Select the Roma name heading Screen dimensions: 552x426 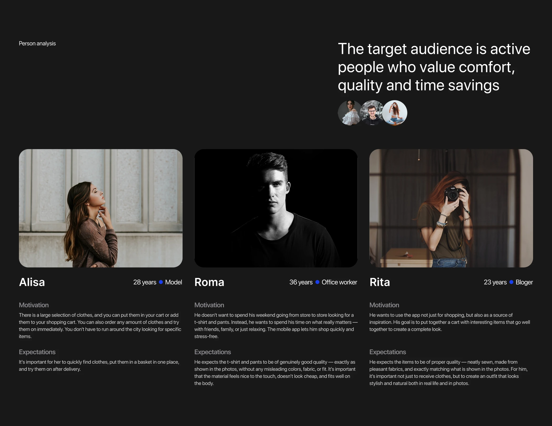pos(209,282)
